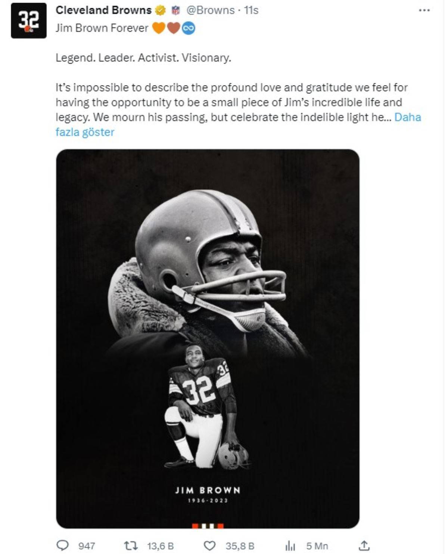Image resolution: width=448 pixels, height=554 pixels.
Task: Click the 13,6 B retweet count
Action: pyautogui.click(x=161, y=546)
